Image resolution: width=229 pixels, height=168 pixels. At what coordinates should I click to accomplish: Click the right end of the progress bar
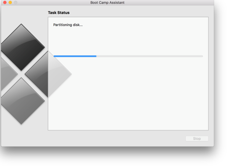coord(202,56)
